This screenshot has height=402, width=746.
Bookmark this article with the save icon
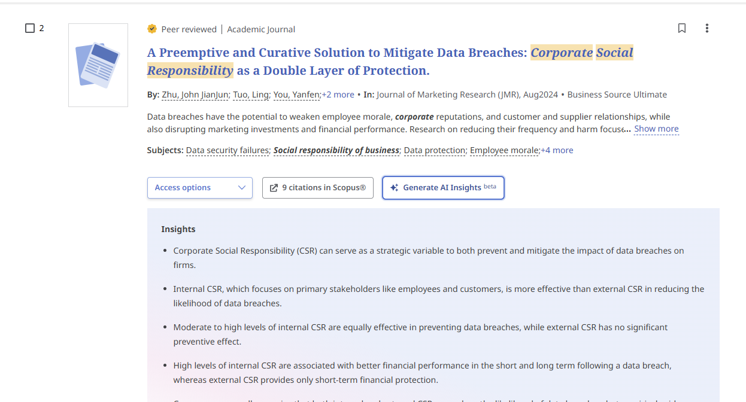tap(682, 28)
